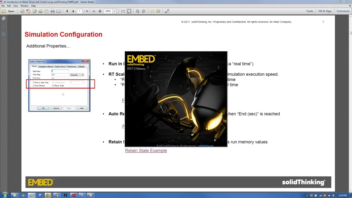Click the Simulation Configuration heading text
This screenshot has width=352, height=198.
63,34
